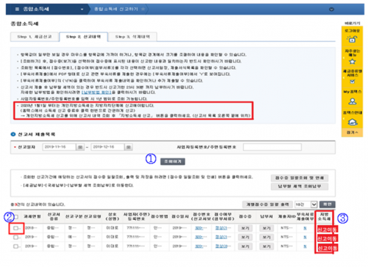
Task: Open the 접수번호 link in the first row
Action: [199, 228]
